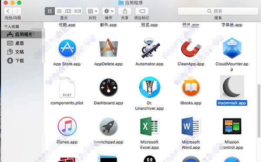Click the 预览.app label
261x162 pixels.
[x=150, y=25]
